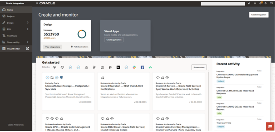Click the Observability bar chart icon
Image resolution: width=275 pixels, height=132 pixels.
pos(4,42)
